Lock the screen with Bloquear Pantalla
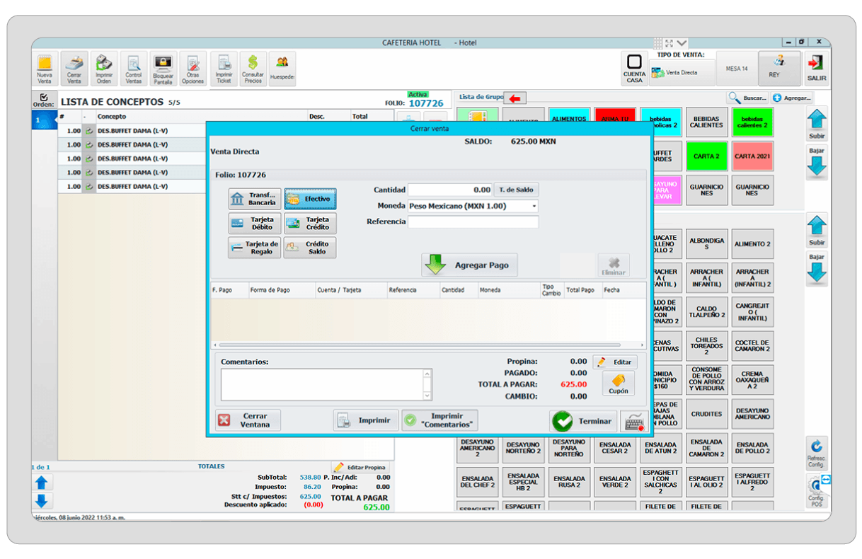 163,69
